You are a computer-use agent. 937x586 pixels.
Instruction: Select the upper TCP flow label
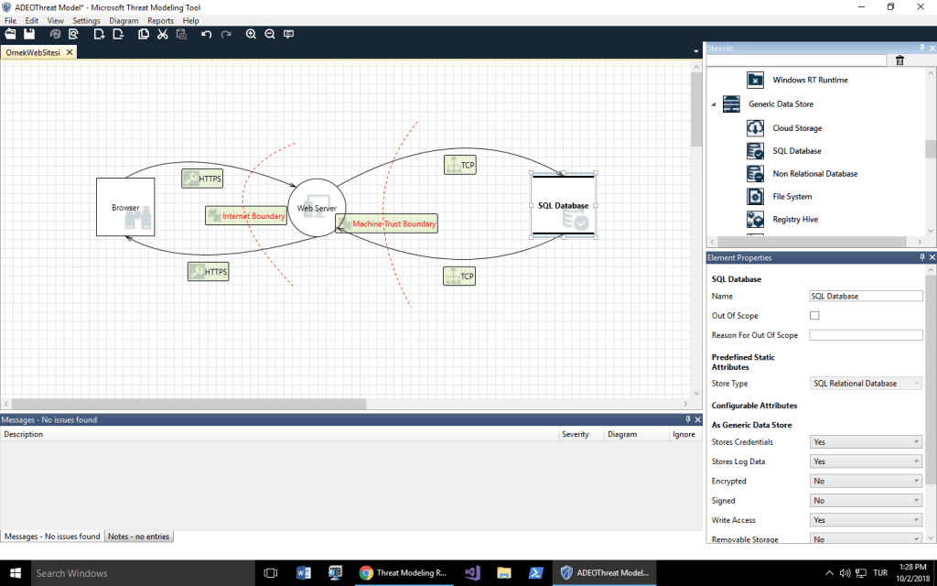click(460, 165)
